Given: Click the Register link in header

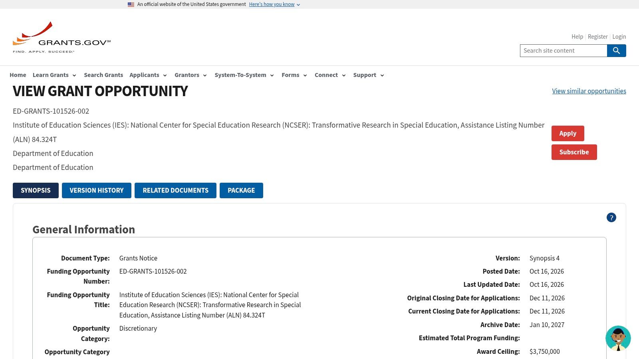Looking at the screenshot, I should click(x=597, y=37).
